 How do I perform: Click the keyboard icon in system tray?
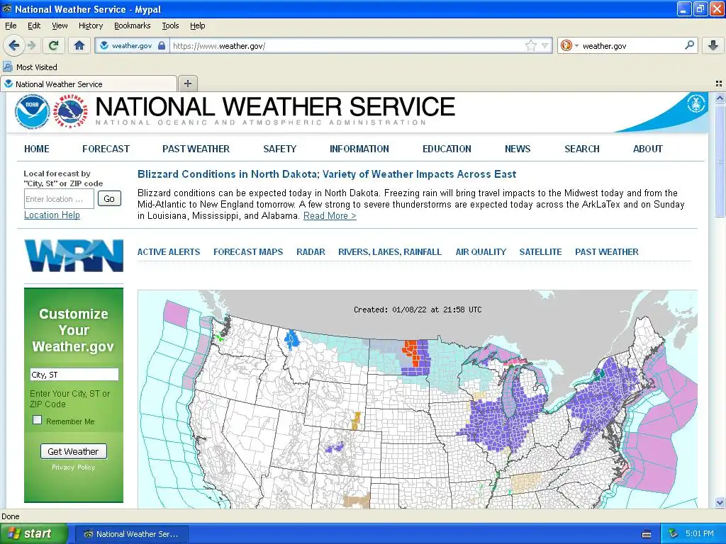(647, 534)
